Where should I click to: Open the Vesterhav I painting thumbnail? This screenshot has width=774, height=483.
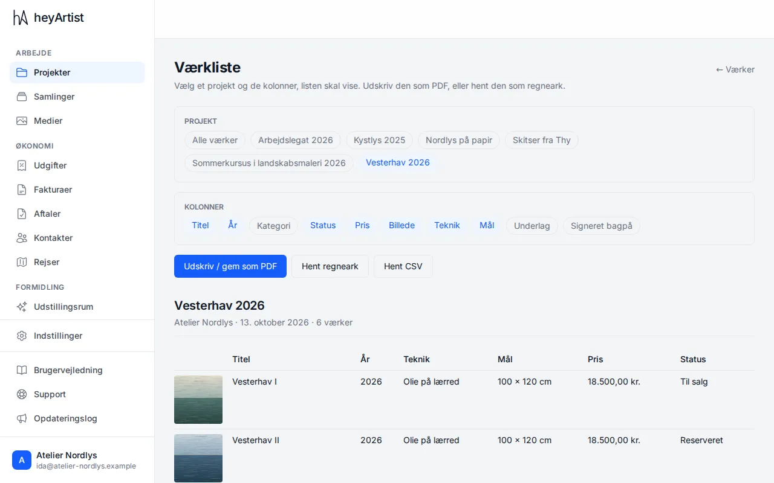[198, 400]
